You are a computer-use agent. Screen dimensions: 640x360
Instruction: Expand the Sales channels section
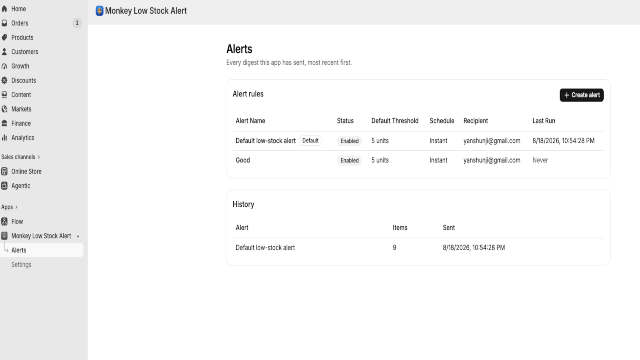20,157
